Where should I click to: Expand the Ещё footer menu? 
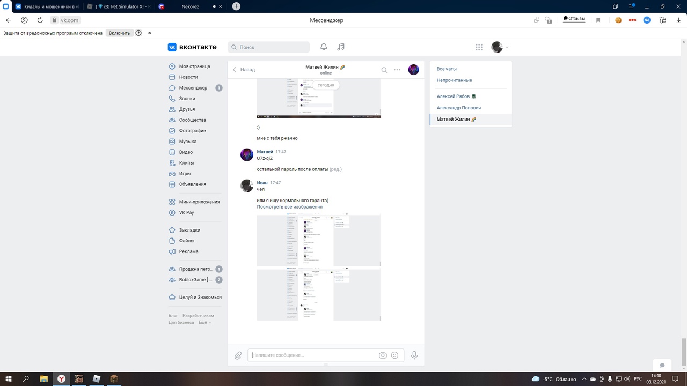click(204, 323)
